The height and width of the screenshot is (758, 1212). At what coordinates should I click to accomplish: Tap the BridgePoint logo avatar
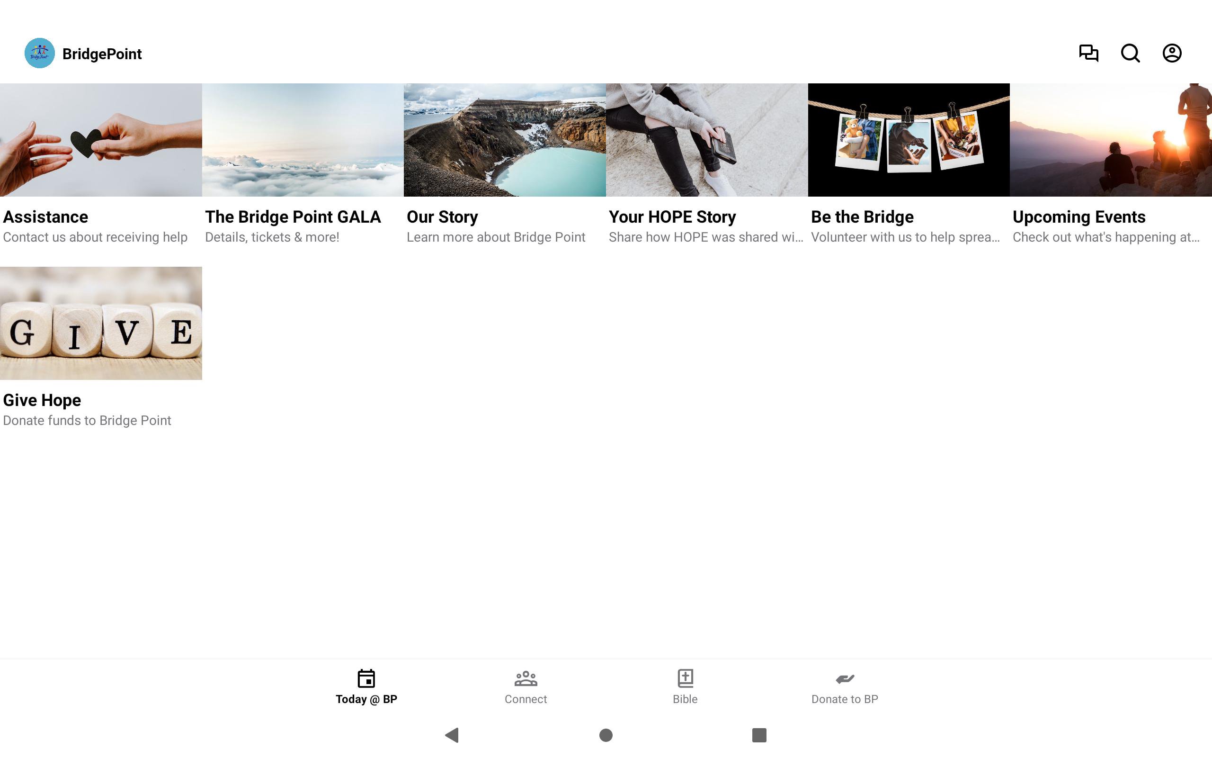tap(40, 53)
